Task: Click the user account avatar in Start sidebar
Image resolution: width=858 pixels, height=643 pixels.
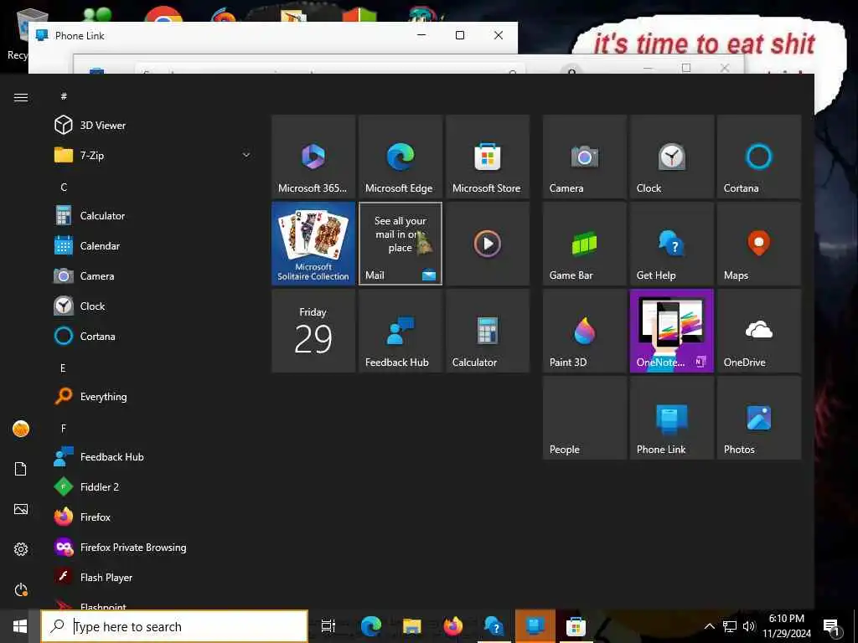Action: click(x=21, y=429)
